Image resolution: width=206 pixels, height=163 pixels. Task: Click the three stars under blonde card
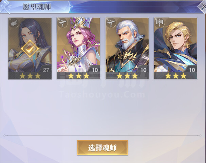pos(176,76)
